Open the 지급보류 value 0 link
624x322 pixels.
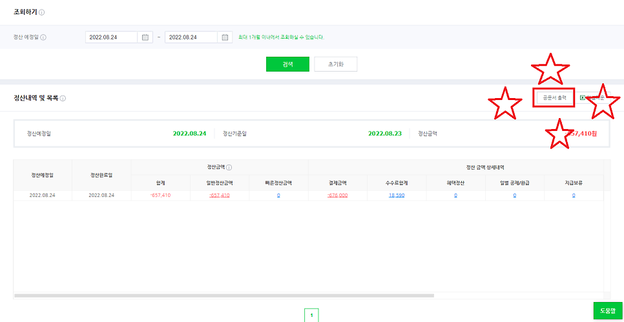(574, 195)
